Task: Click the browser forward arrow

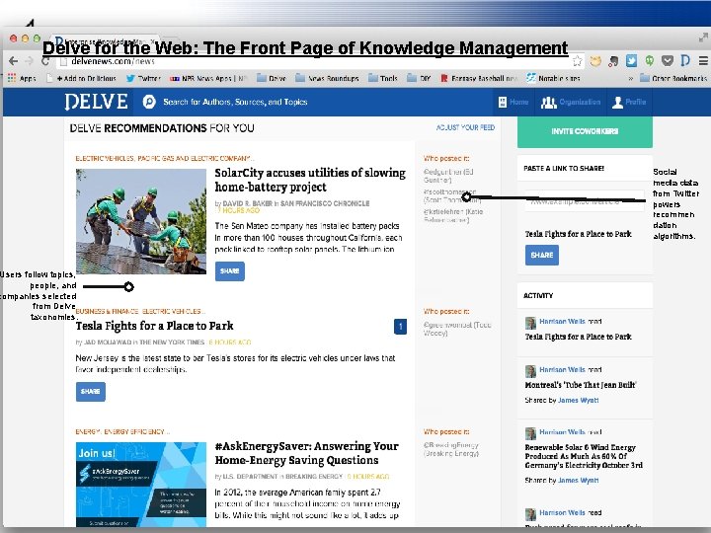Action: click(x=30, y=61)
